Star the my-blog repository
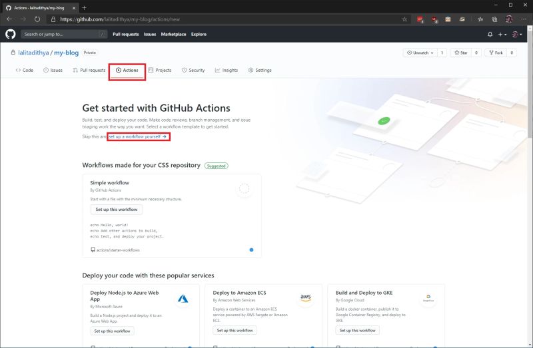The width and height of the screenshot is (533, 348). point(461,53)
